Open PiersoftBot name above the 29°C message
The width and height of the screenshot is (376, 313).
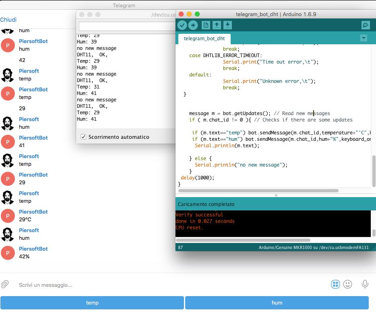tap(33, 212)
